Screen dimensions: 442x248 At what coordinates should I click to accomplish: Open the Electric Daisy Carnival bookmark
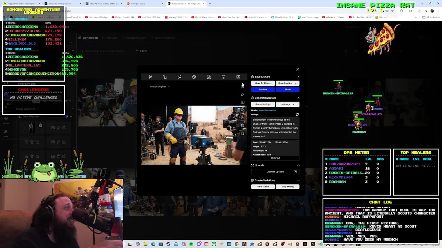(x=204, y=17)
